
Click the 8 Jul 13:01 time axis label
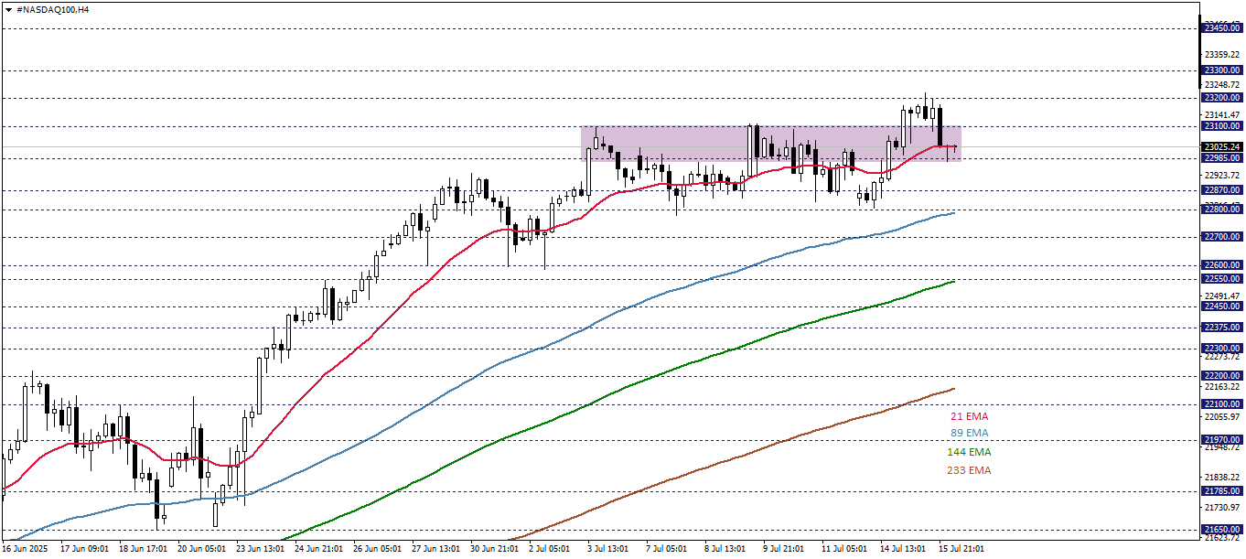[725, 548]
